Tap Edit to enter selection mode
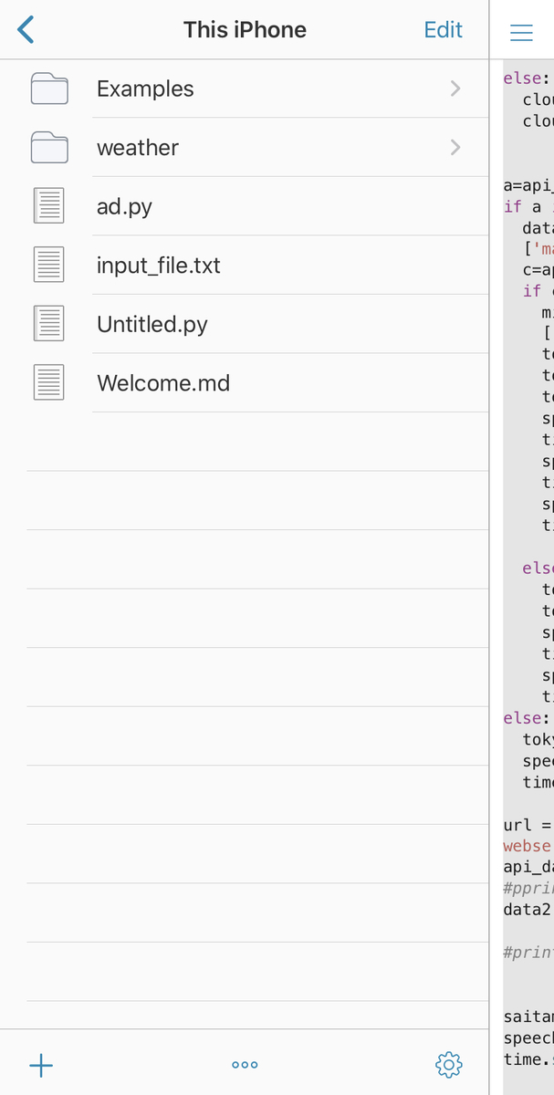Viewport: 554px width, 1095px height. 444,29
